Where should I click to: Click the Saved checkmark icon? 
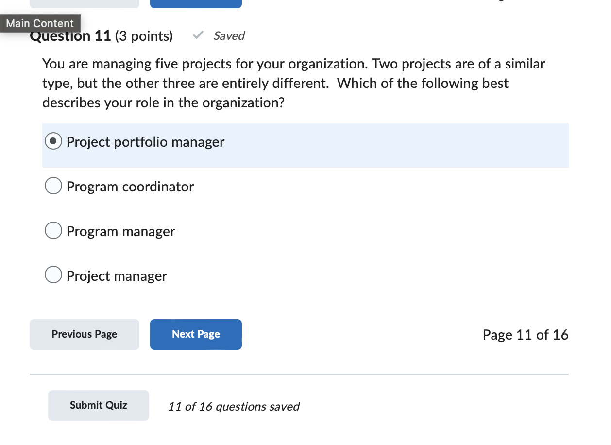[198, 35]
